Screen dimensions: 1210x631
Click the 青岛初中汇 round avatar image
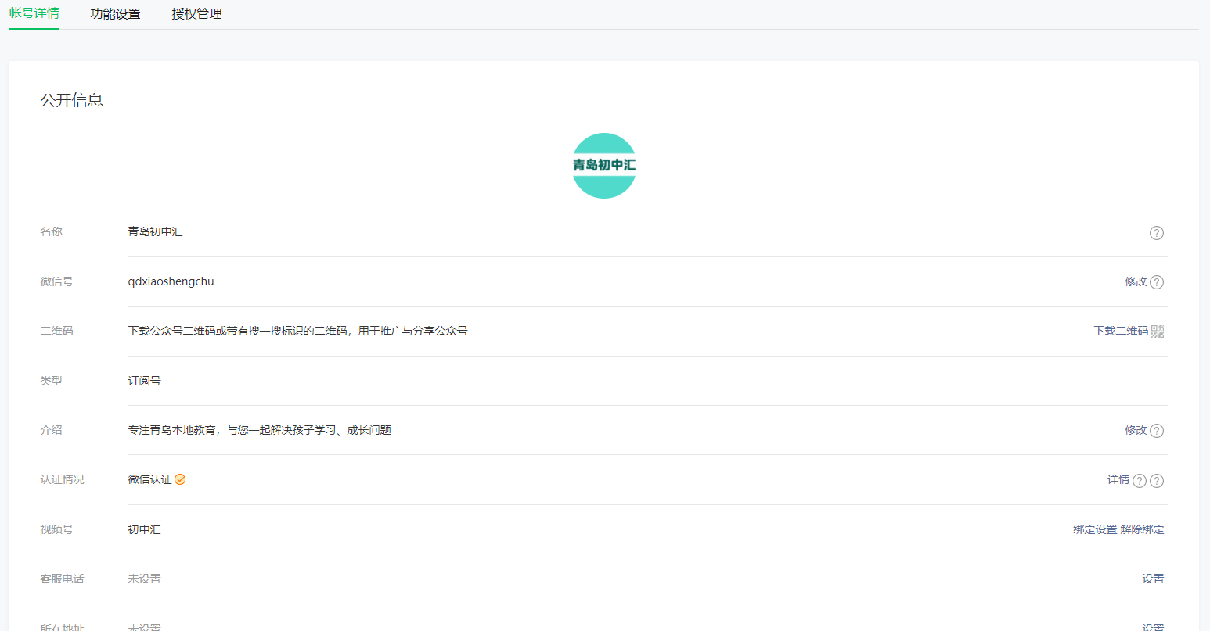tap(604, 166)
